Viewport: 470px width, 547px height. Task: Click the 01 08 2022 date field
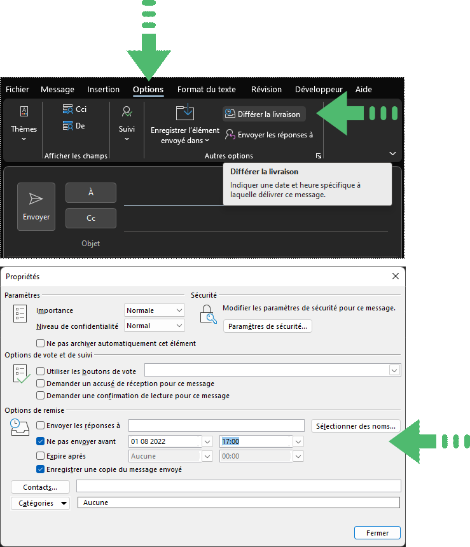[x=165, y=441]
